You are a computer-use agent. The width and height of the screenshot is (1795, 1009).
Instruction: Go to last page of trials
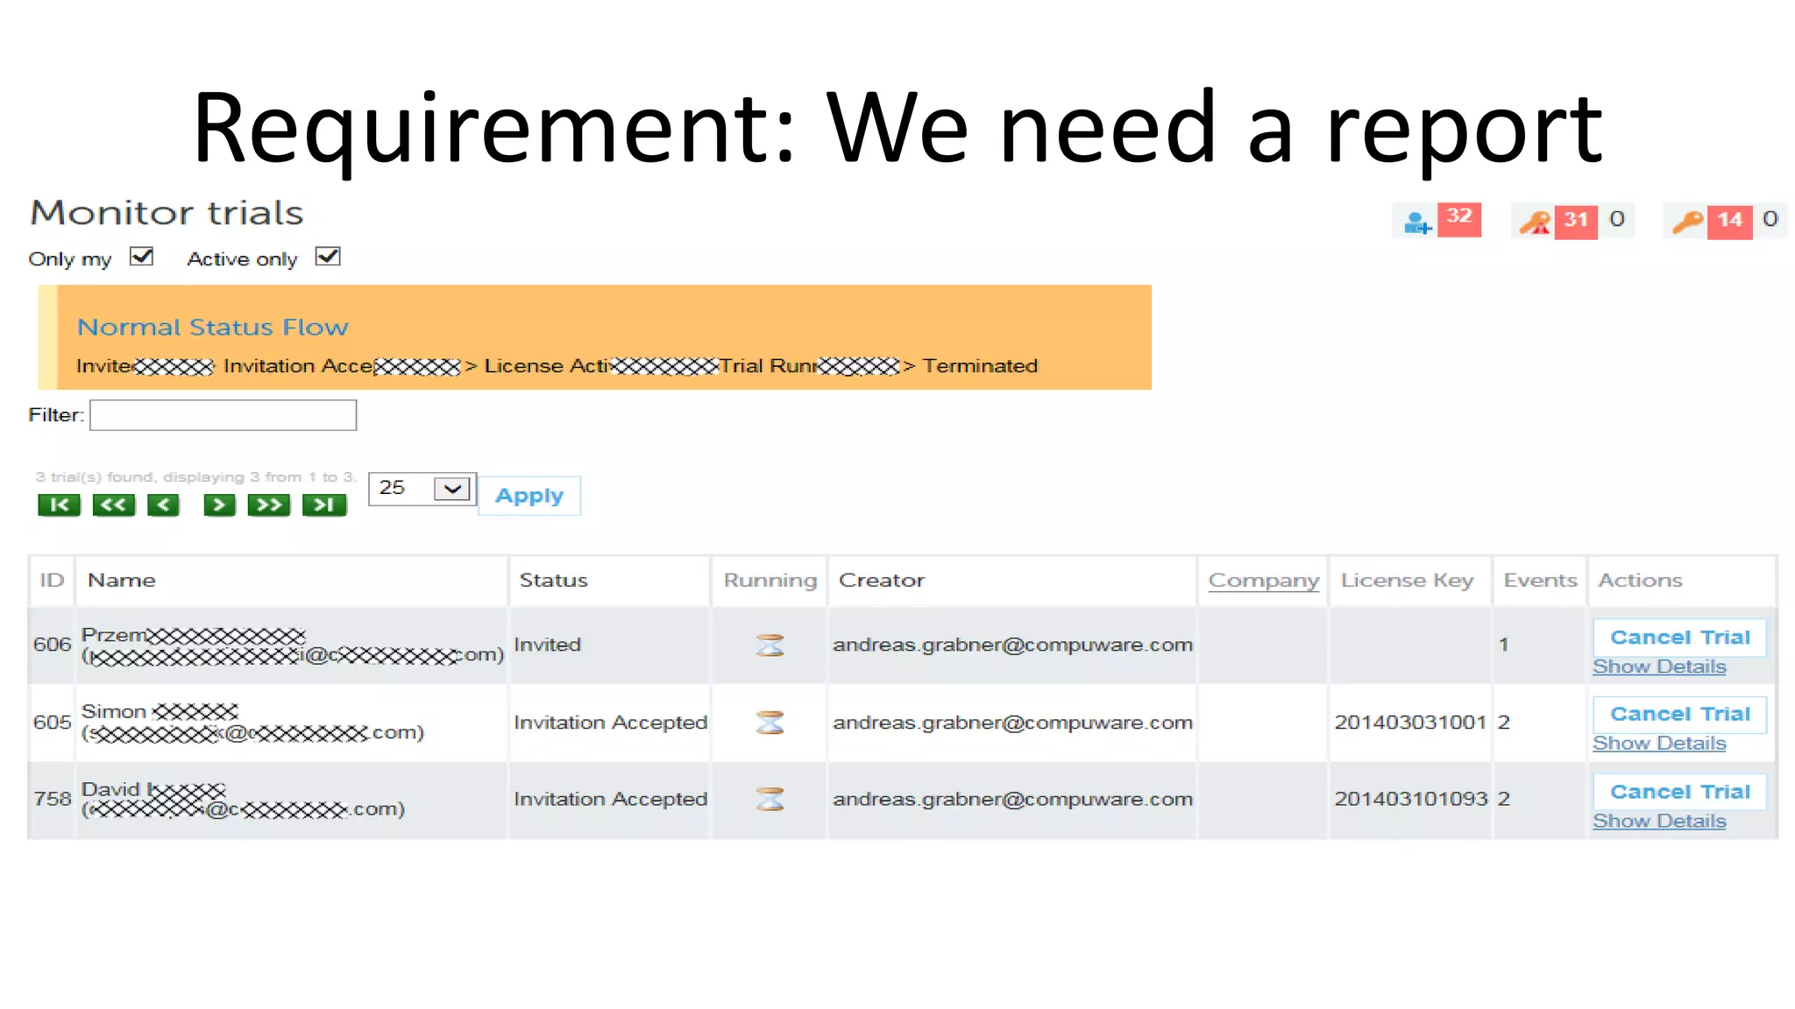pos(324,504)
